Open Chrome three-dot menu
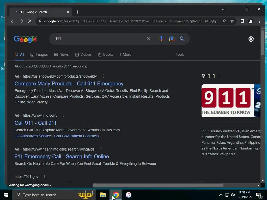Screen dimensions: 267x200 tap(259, 21)
